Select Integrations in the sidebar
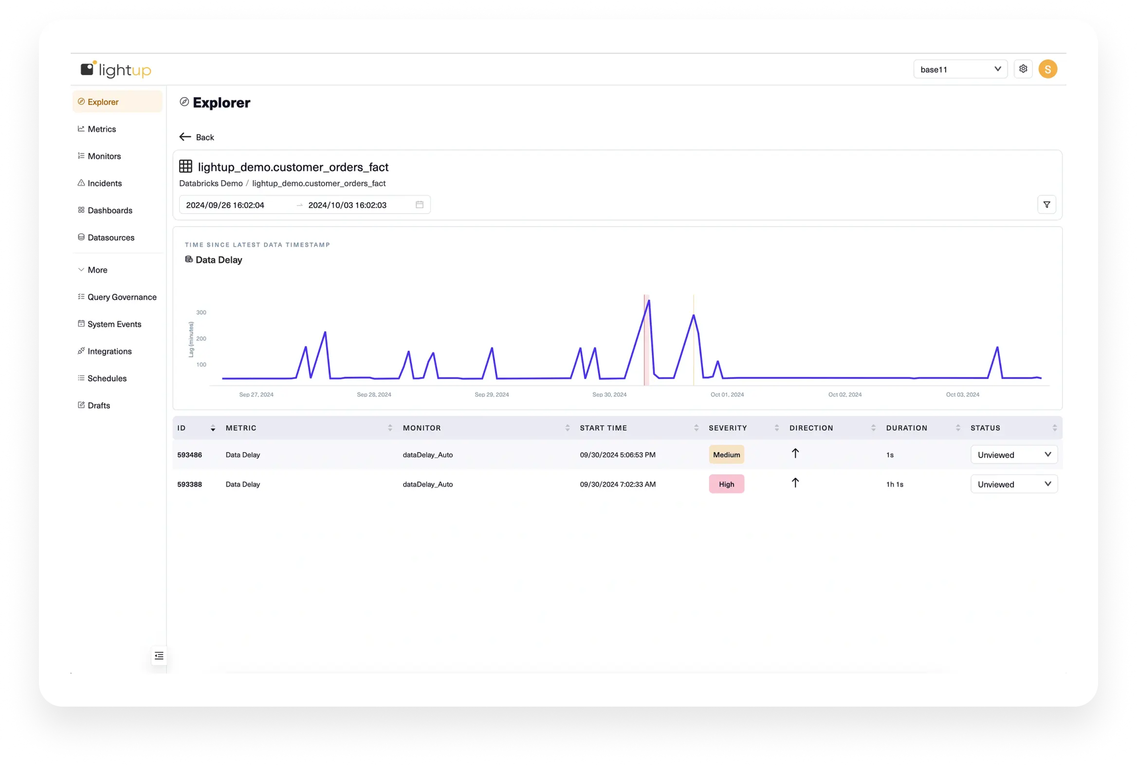The width and height of the screenshot is (1137, 765). tap(110, 351)
